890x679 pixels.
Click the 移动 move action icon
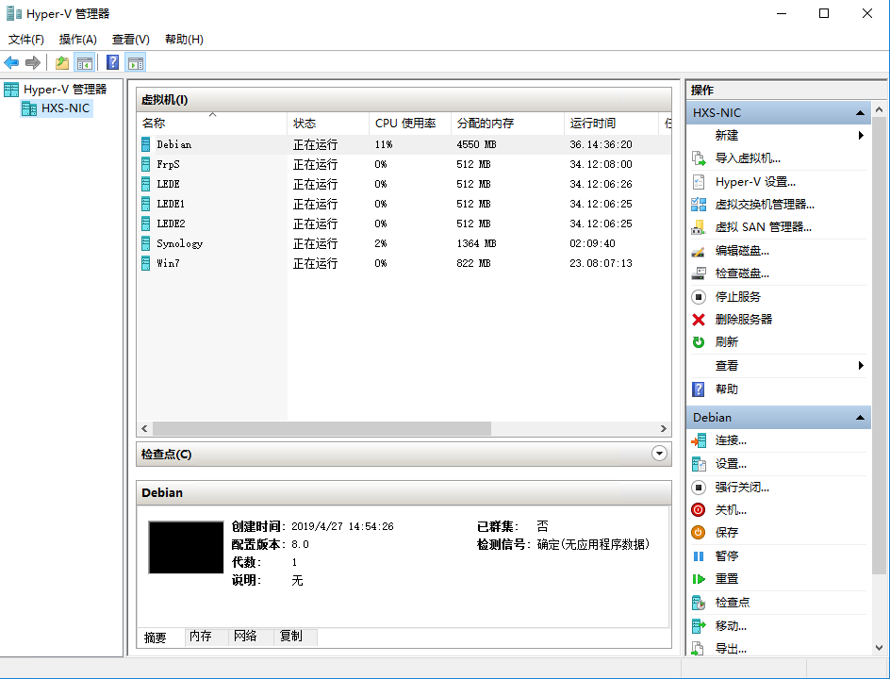click(699, 626)
